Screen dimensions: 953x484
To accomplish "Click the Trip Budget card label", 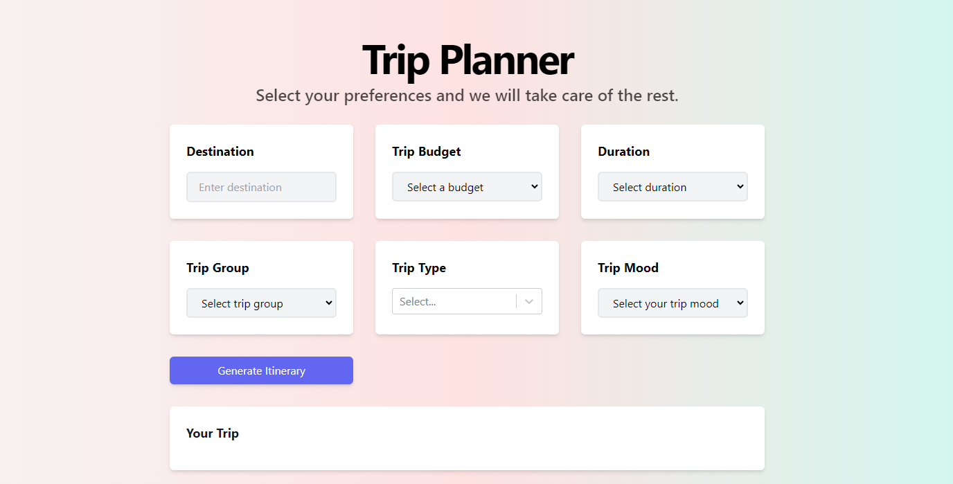I will pyautogui.click(x=426, y=152).
